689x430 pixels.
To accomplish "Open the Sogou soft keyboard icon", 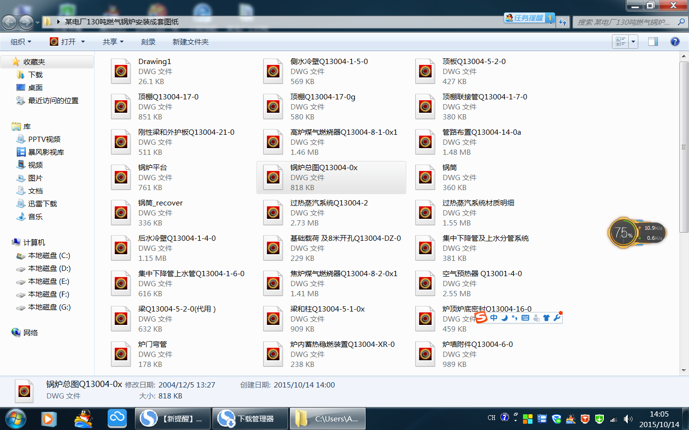I will pos(525,318).
